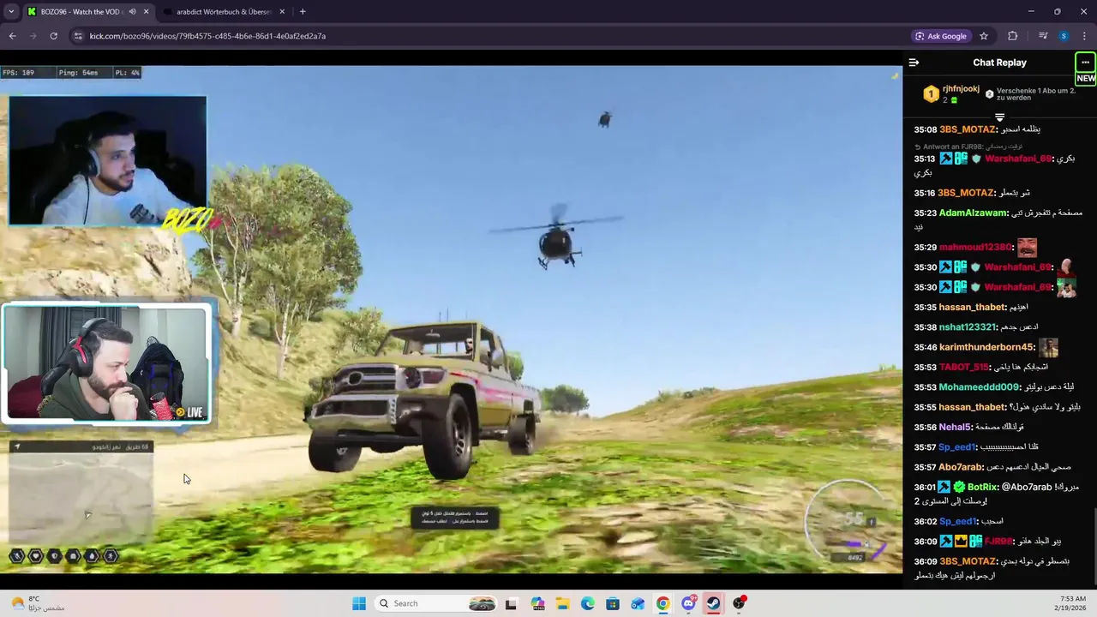The height and width of the screenshot is (617, 1097).
Task: Open the weather widget showing 8°C
Action: (x=38, y=603)
